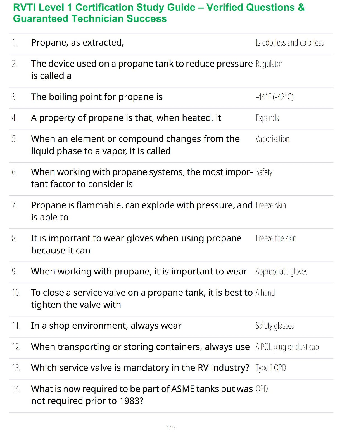Click question 13 about the mandatory service valve
This screenshot has width=342, height=443.
coord(140,368)
